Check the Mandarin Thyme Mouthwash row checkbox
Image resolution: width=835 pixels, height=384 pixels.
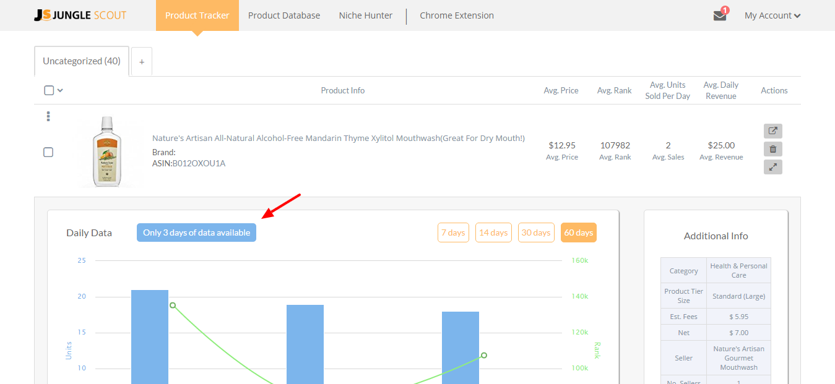[48, 152]
